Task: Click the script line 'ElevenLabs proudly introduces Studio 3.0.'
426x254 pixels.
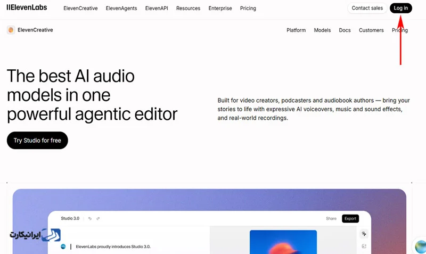Action: tap(113, 247)
